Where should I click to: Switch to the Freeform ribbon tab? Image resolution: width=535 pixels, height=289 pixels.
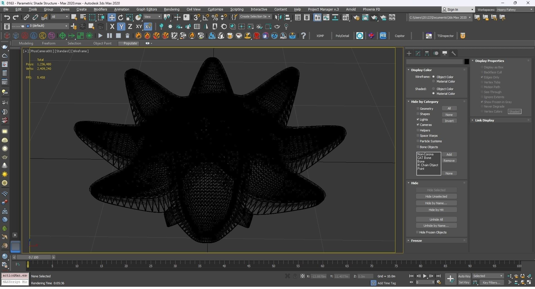click(48, 43)
